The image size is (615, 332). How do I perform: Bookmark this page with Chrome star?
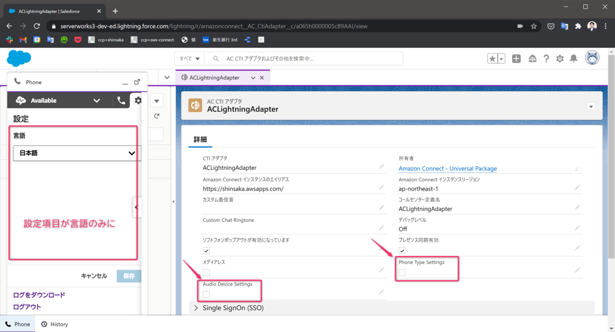pyautogui.click(x=534, y=26)
